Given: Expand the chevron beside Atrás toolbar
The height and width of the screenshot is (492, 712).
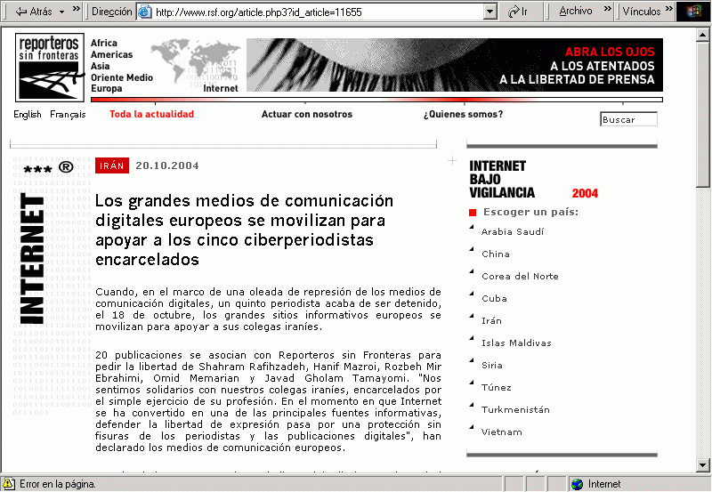Looking at the screenshot, I should pyautogui.click(x=77, y=9).
